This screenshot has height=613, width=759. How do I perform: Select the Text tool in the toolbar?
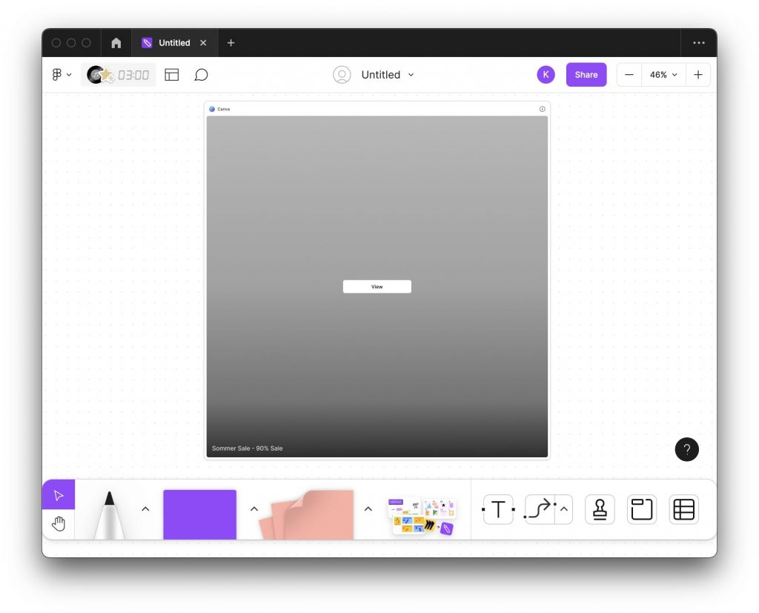pos(497,509)
